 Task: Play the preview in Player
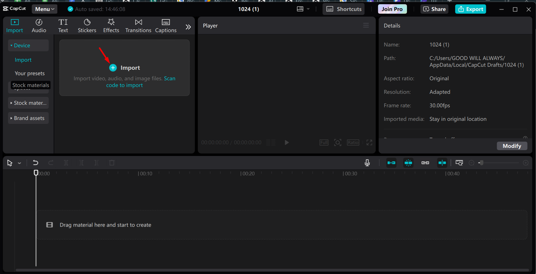point(287,142)
